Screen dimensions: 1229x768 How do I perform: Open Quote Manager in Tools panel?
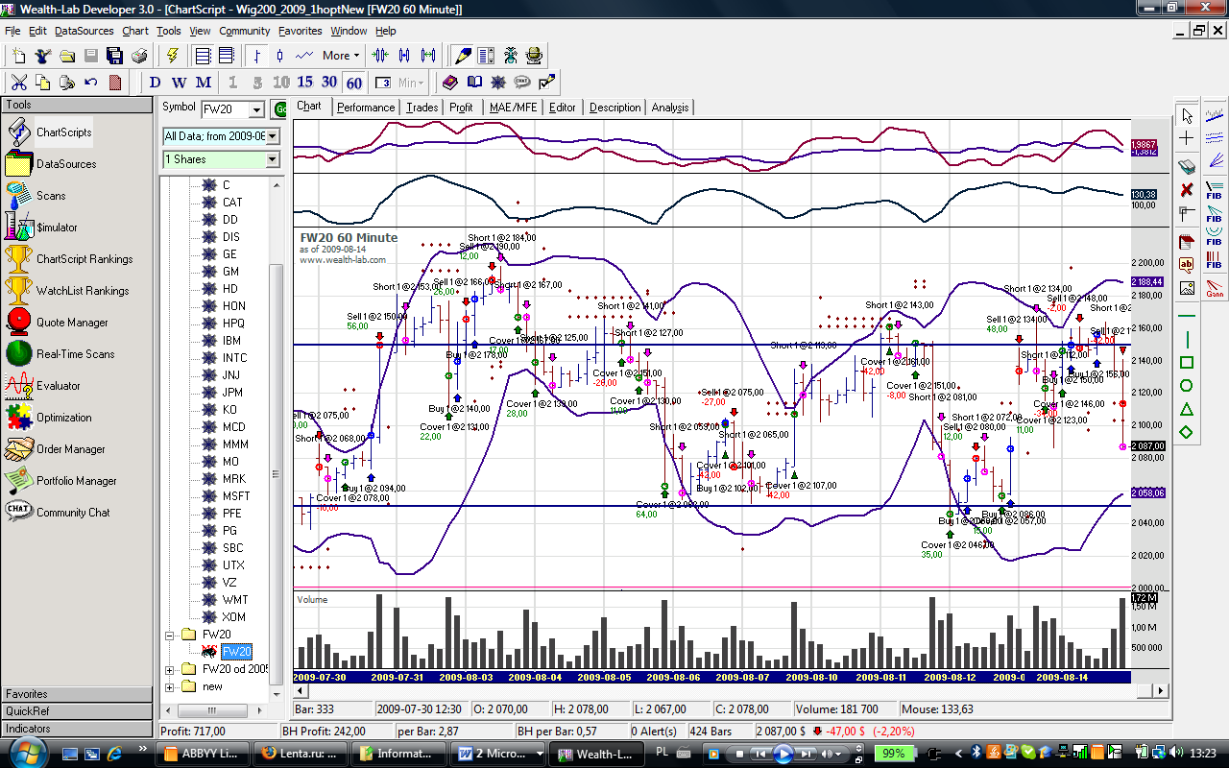tap(57, 323)
